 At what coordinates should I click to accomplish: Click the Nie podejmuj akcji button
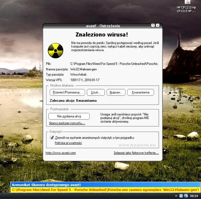(x=69, y=116)
